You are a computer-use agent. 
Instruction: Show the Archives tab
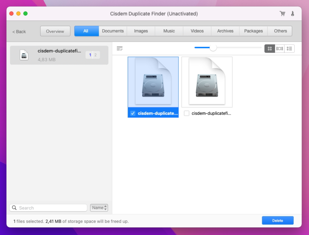tap(225, 31)
